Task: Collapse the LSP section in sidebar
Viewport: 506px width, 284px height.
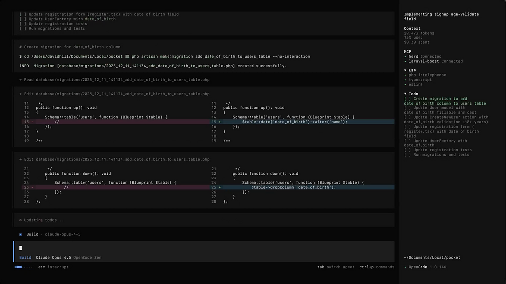Action: click(405, 71)
